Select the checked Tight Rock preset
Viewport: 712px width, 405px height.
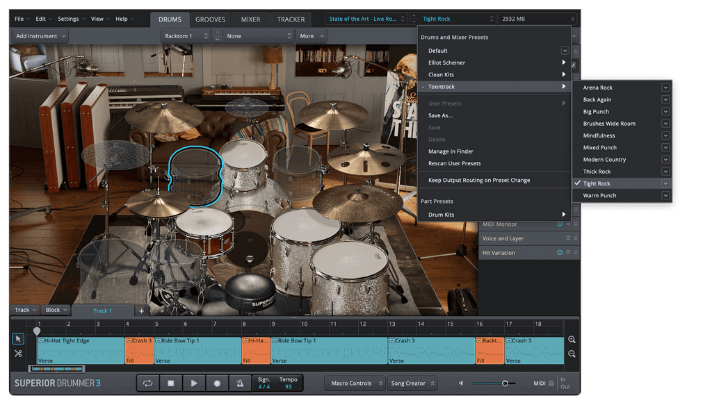pos(622,183)
